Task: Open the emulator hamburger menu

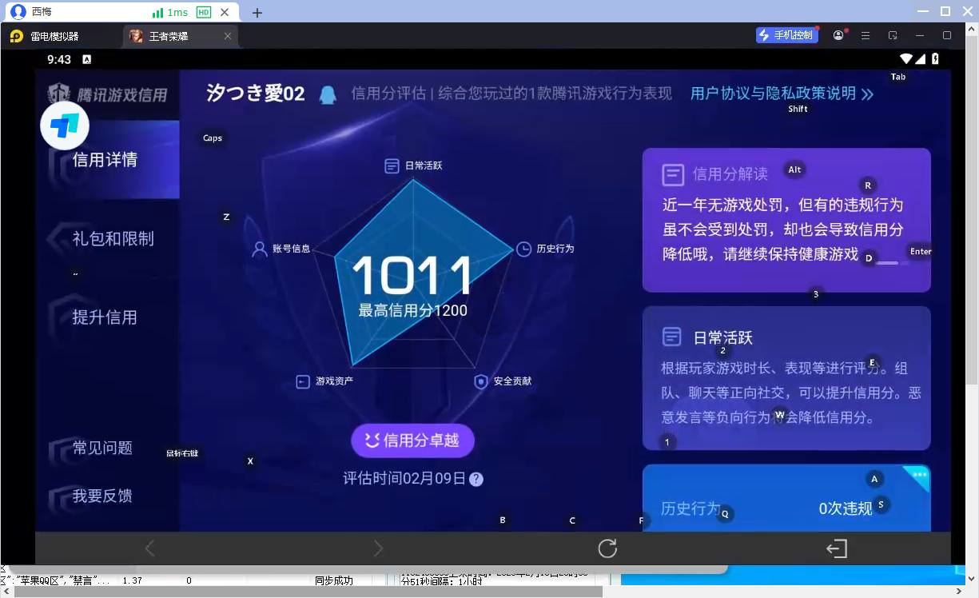Action: click(x=865, y=35)
